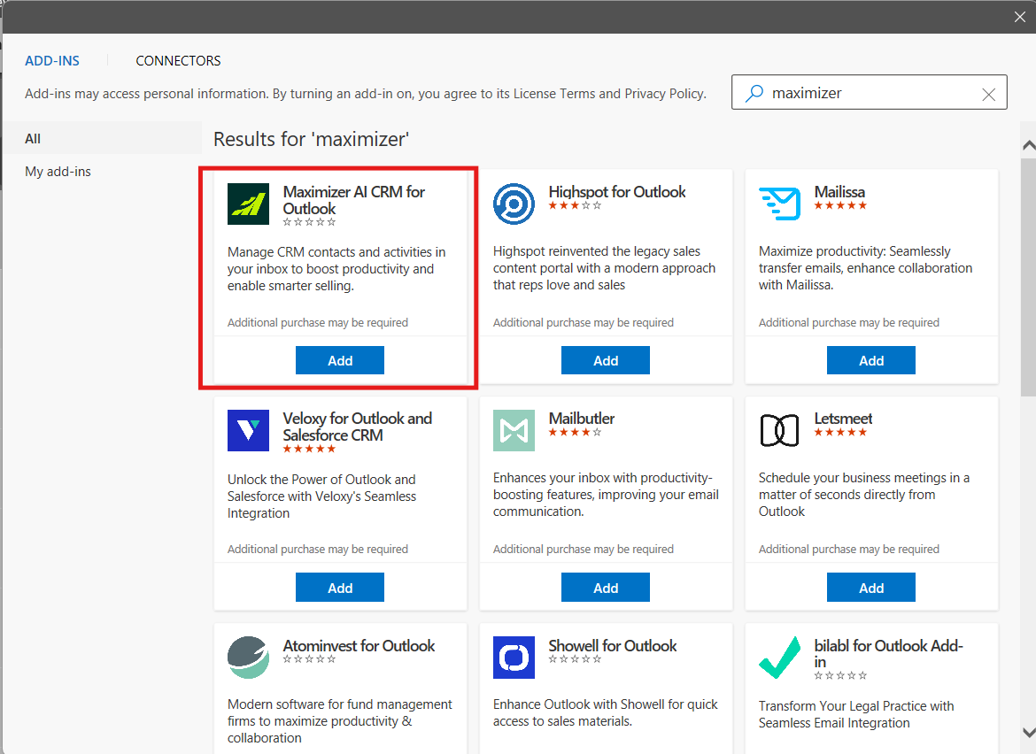The image size is (1036, 754).
Task: Click Veloxy's Additional purchase may be required note
Action: 318,550
